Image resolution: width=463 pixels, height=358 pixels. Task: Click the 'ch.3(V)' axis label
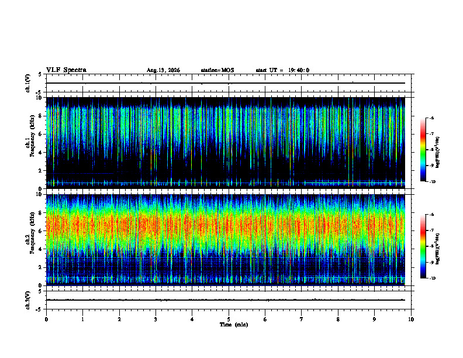pos(27,300)
